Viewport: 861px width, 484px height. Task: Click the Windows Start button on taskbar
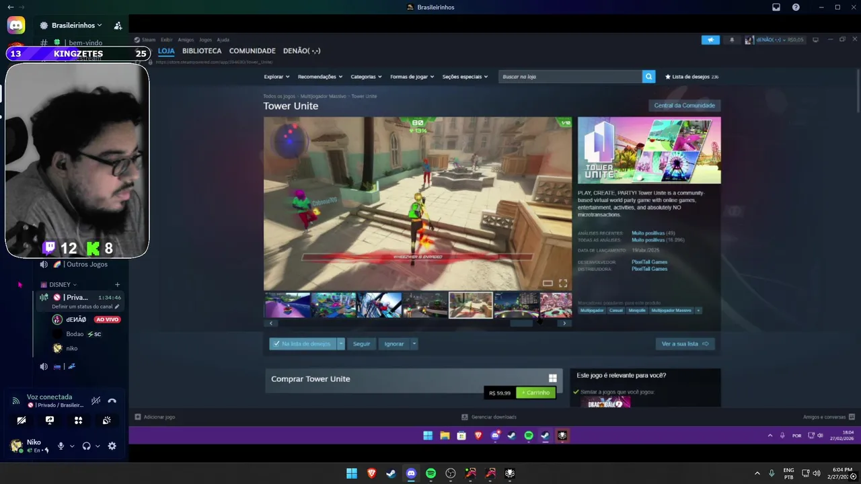351,473
